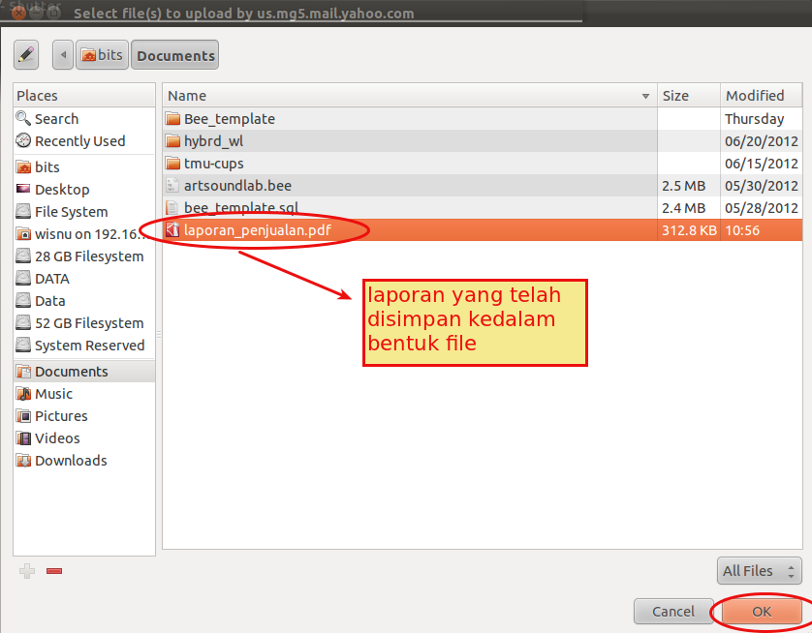Viewport: 812px width, 633px height.
Task: Close the file upload dialog window
Action: click(x=18, y=13)
